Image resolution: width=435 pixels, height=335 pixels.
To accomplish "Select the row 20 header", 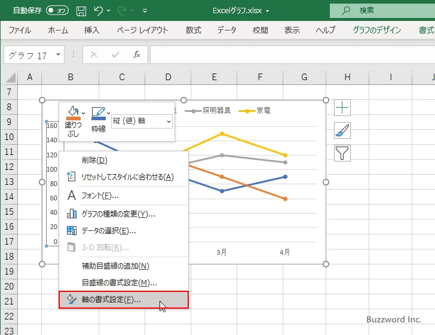I will 9,286.
